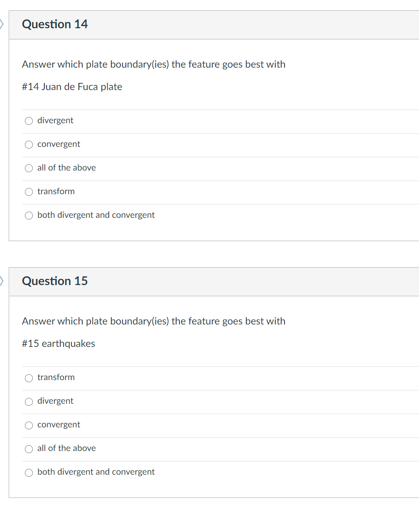Pick 'all of the above' radio in Question 14
The image size is (419, 517).
pyautogui.click(x=29, y=168)
